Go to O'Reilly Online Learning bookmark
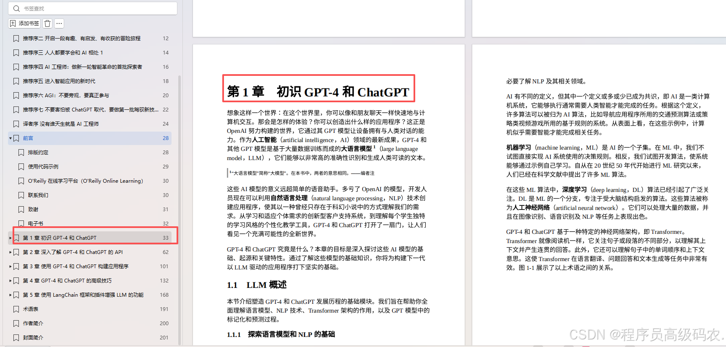Screen dimensions: 726x347 click(x=85, y=181)
